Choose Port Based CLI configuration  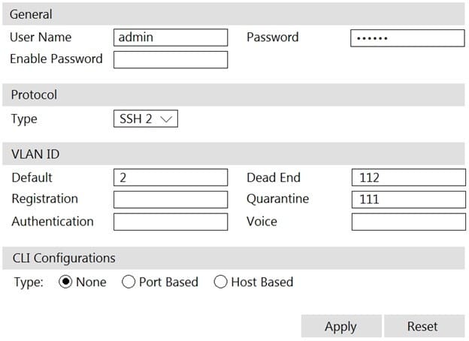point(129,282)
